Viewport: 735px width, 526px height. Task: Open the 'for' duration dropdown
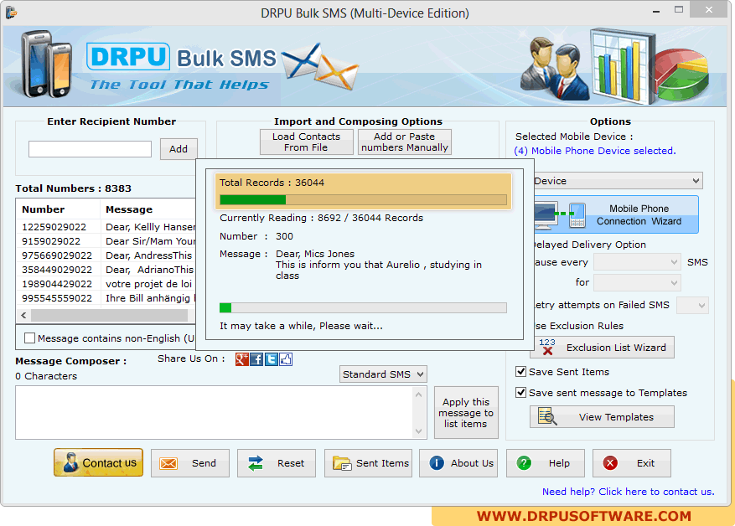coord(637,282)
